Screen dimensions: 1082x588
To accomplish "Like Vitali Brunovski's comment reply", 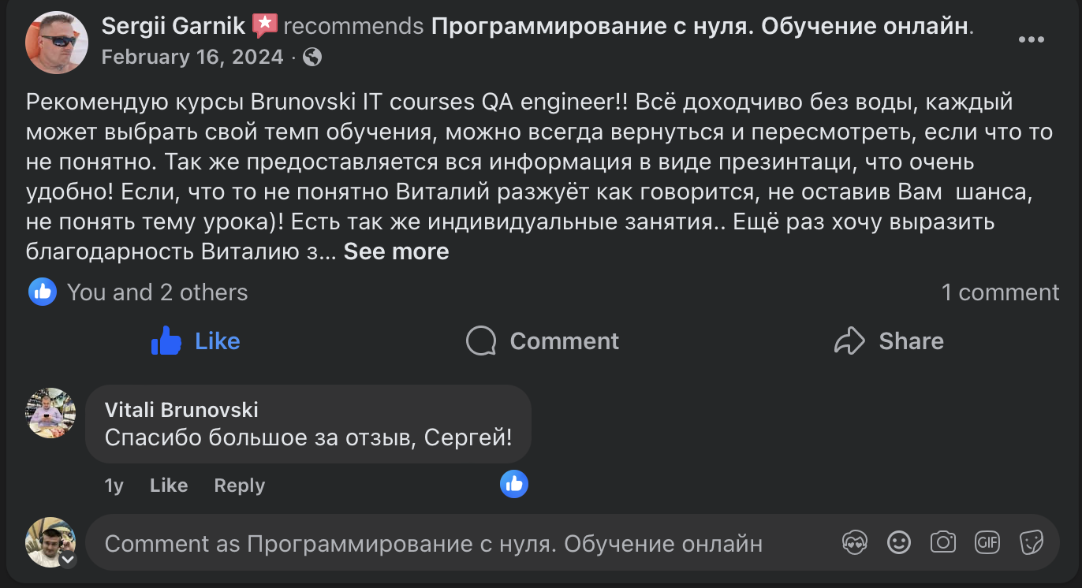I will click(168, 485).
